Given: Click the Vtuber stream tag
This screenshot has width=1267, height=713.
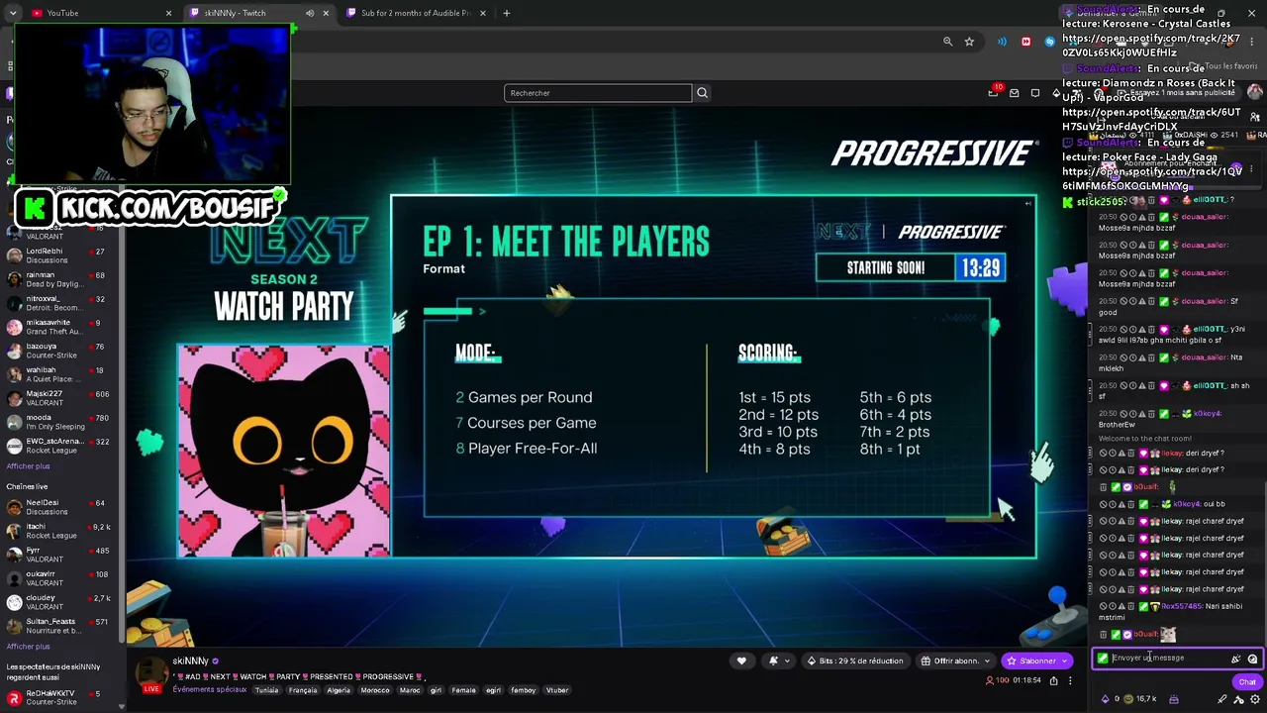Looking at the screenshot, I should 557,690.
